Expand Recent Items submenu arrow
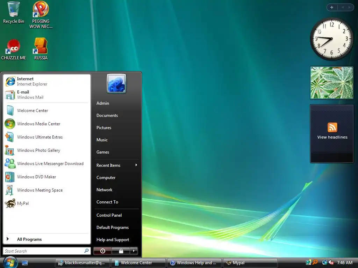Viewport: 358px width, 268px height. [136, 165]
